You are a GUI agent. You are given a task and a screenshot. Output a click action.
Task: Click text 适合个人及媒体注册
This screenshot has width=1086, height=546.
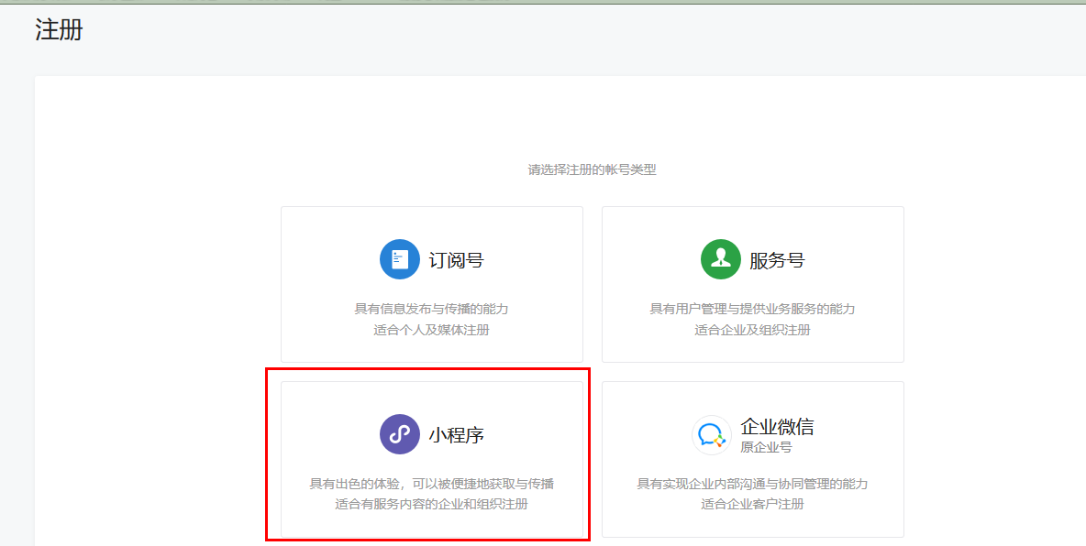(x=431, y=330)
